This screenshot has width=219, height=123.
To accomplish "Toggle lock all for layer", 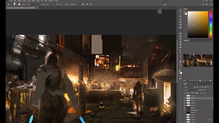I will coord(197,93).
